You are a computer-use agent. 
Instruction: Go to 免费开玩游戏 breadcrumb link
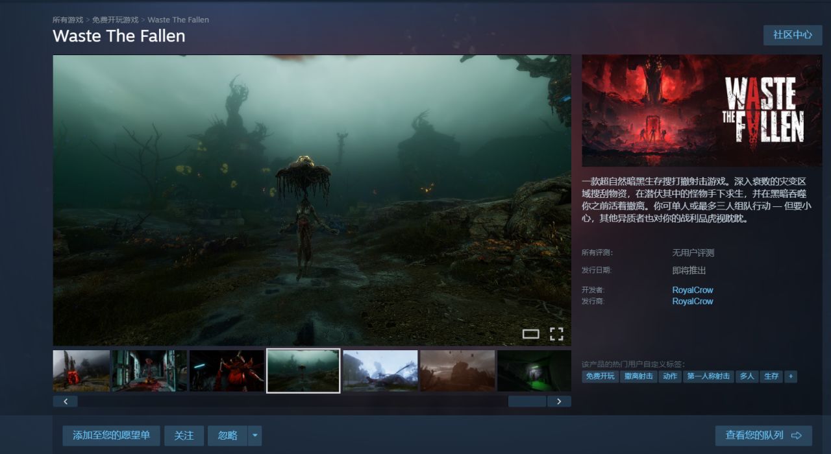pyautogui.click(x=115, y=20)
